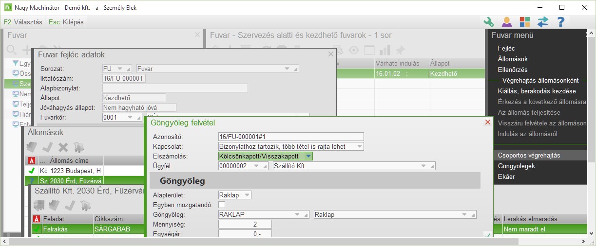This screenshot has width=596, height=246.
Task: Select the 2030 Érd station row
Action: 84,180
